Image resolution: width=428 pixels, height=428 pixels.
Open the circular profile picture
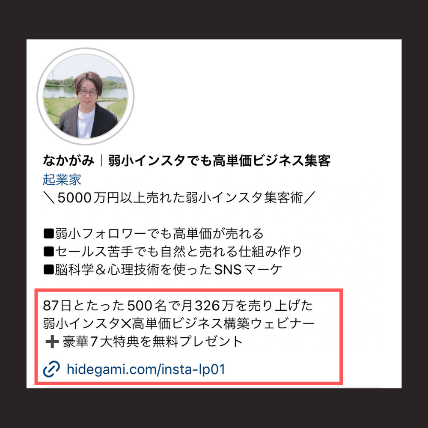point(86,96)
